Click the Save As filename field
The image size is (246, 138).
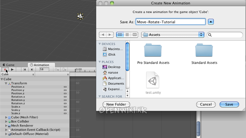(x=171, y=22)
